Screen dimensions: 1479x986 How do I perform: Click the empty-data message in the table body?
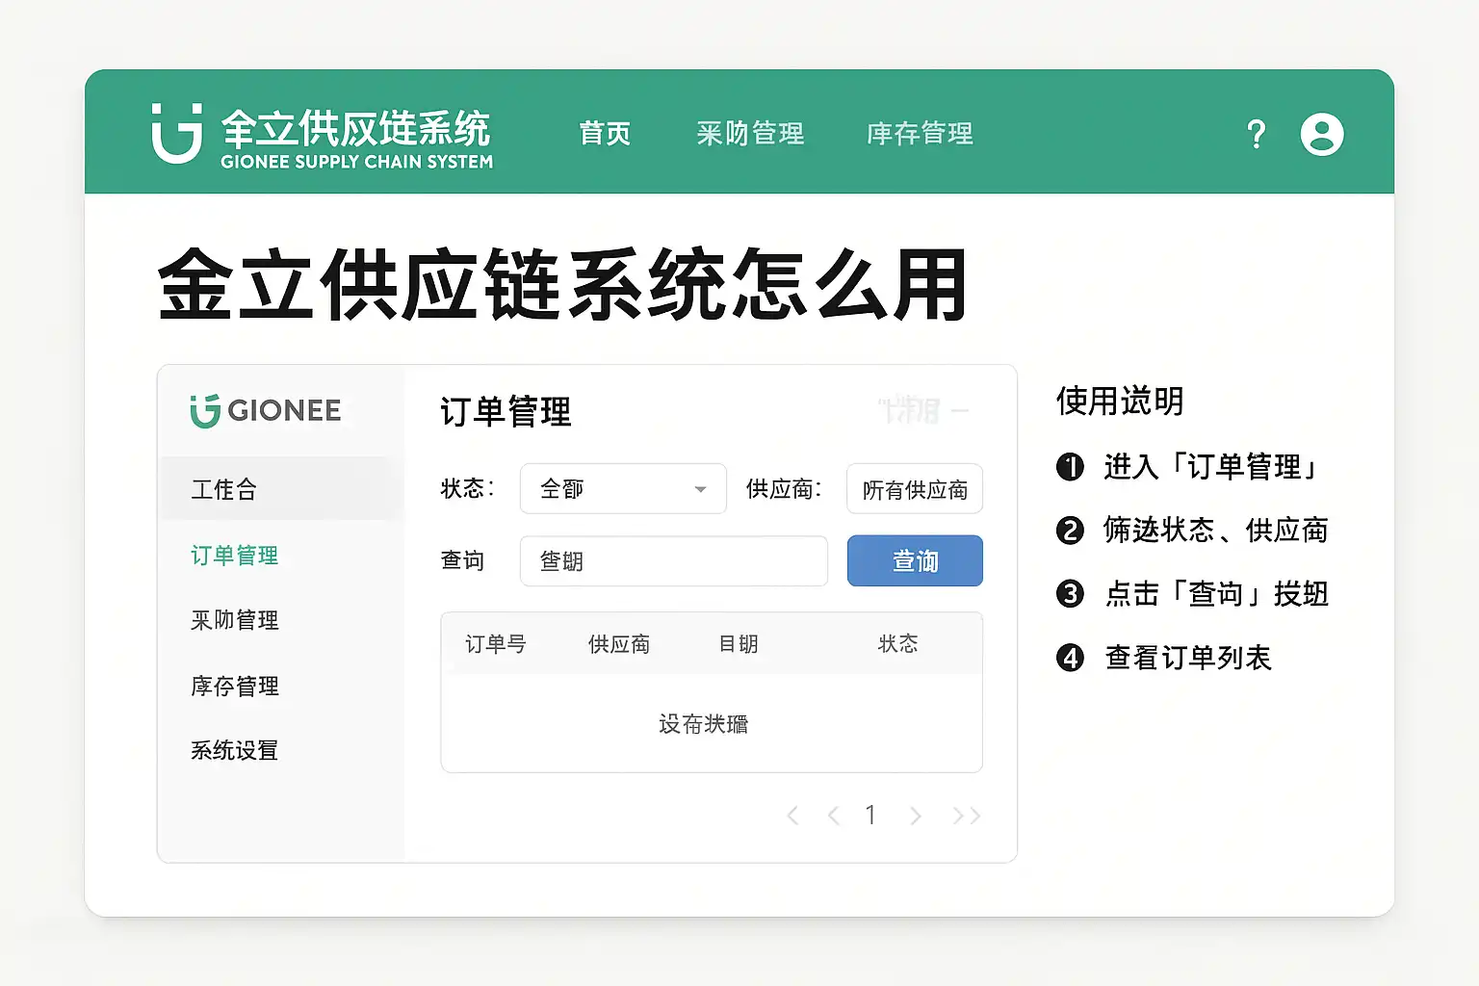[x=704, y=724]
